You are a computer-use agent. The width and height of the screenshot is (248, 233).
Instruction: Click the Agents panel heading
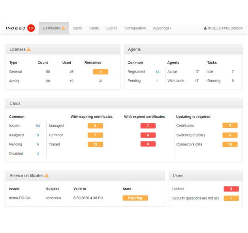(x=134, y=49)
